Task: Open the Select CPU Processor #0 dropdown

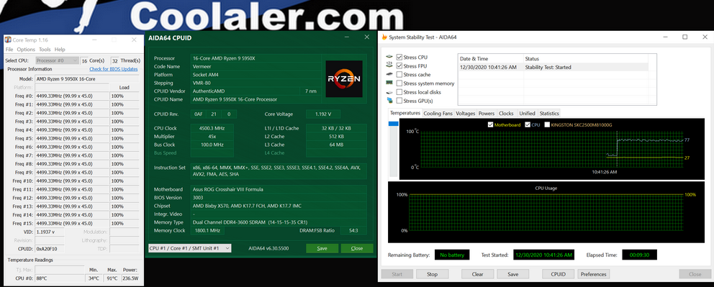Action: (x=57, y=60)
